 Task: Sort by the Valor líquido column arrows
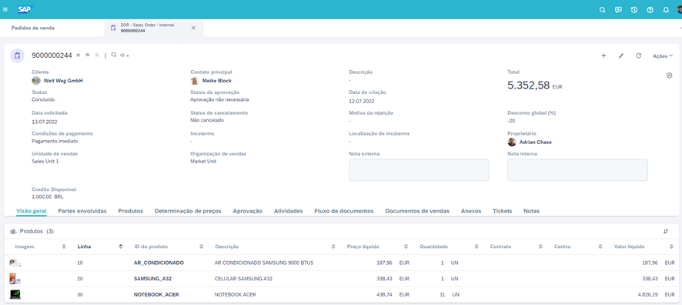coord(671,246)
